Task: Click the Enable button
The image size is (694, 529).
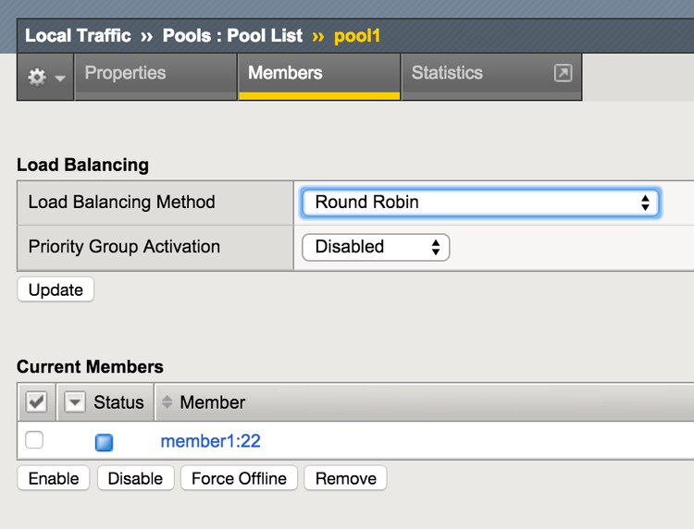Action: (x=54, y=478)
